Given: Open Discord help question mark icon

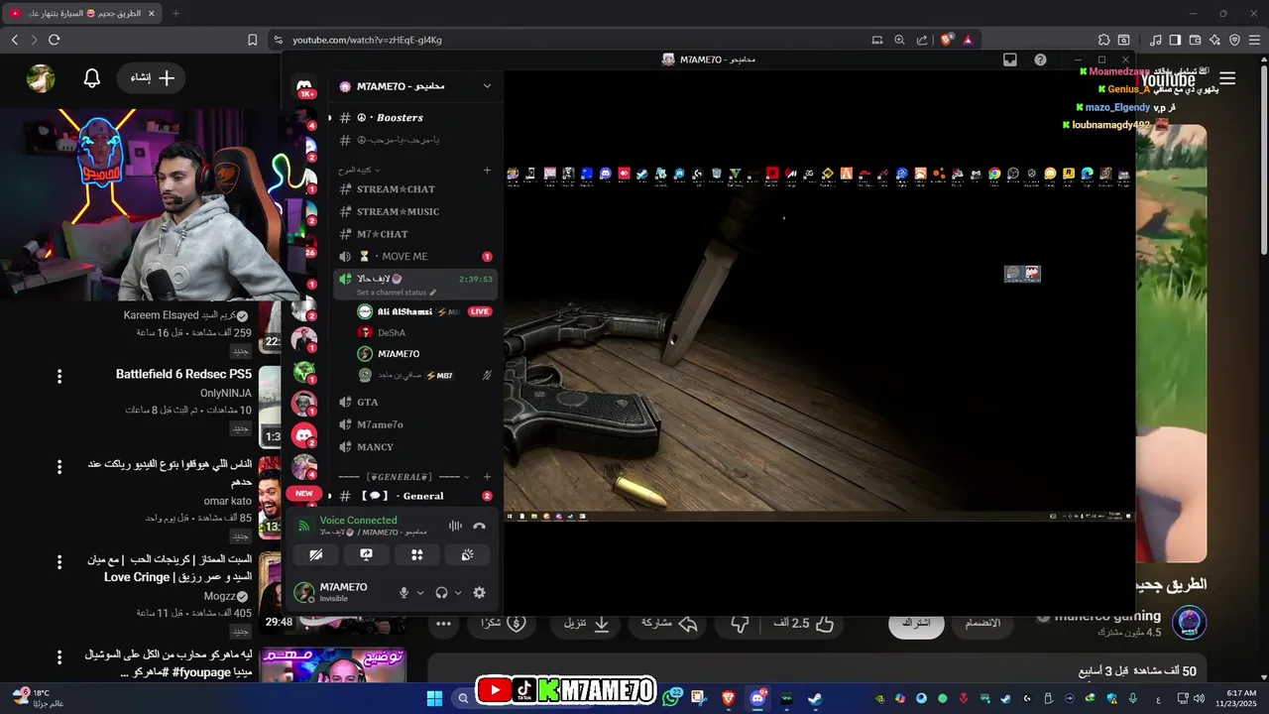Looking at the screenshot, I should (1040, 59).
